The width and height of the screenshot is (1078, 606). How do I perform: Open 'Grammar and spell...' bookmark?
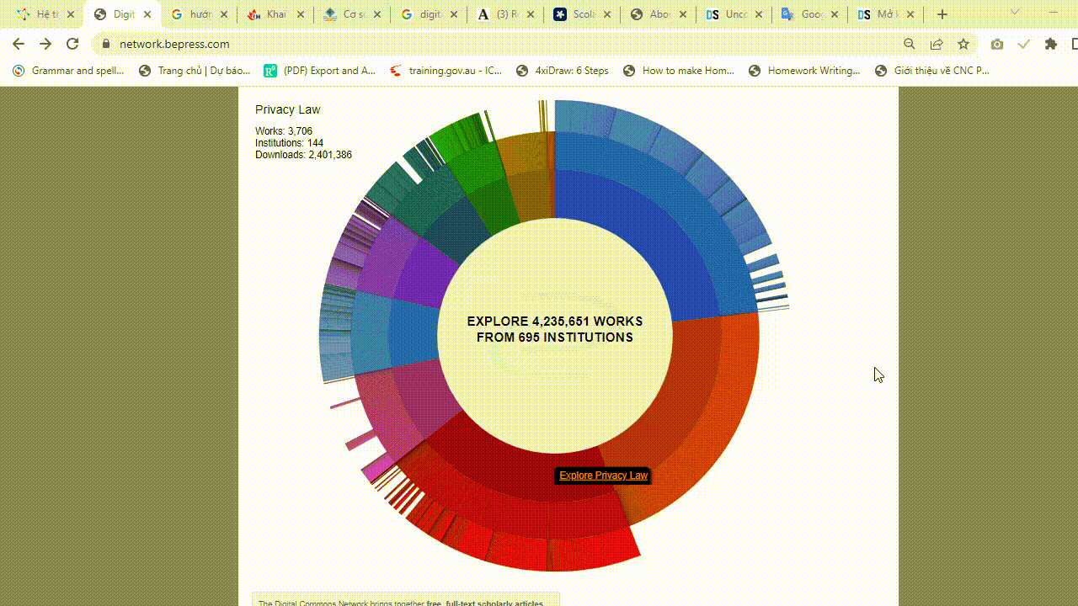tap(69, 71)
